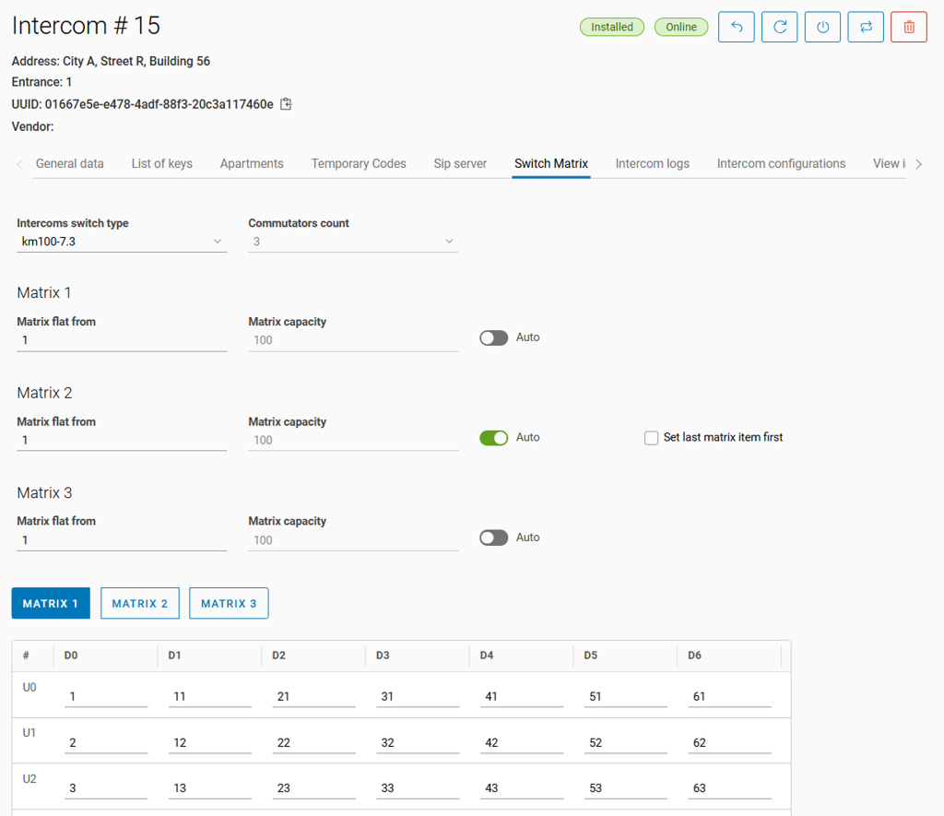The width and height of the screenshot is (944, 816).
Task: Expand the Commutators count dropdown
Action: click(353, 242)
